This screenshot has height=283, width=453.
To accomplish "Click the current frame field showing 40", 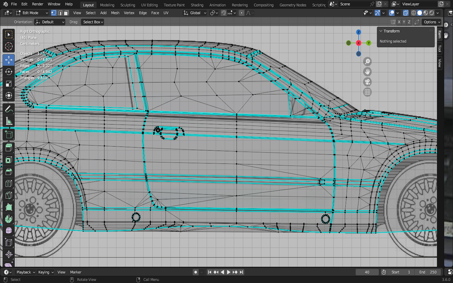I will (x=367, y=272).
